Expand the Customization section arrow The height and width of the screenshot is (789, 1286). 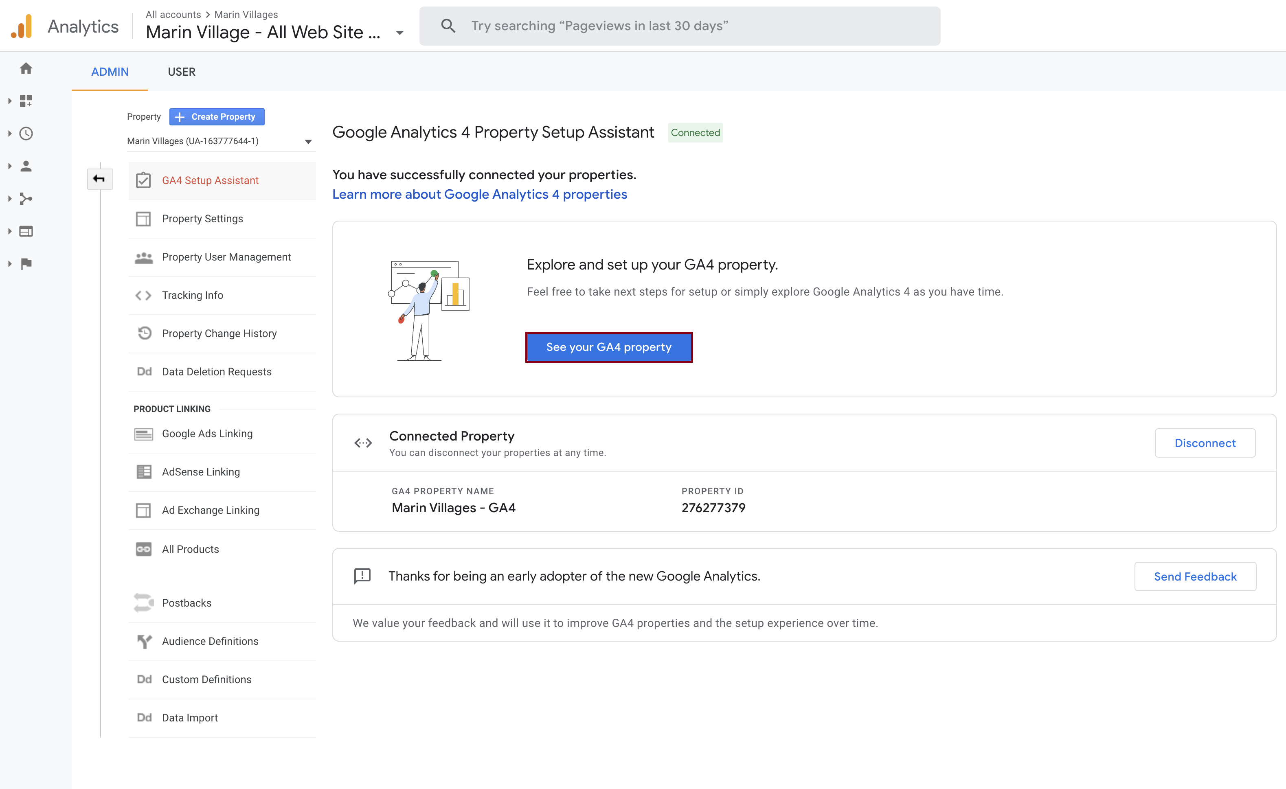pyautogui.click(x=9, y=101)
